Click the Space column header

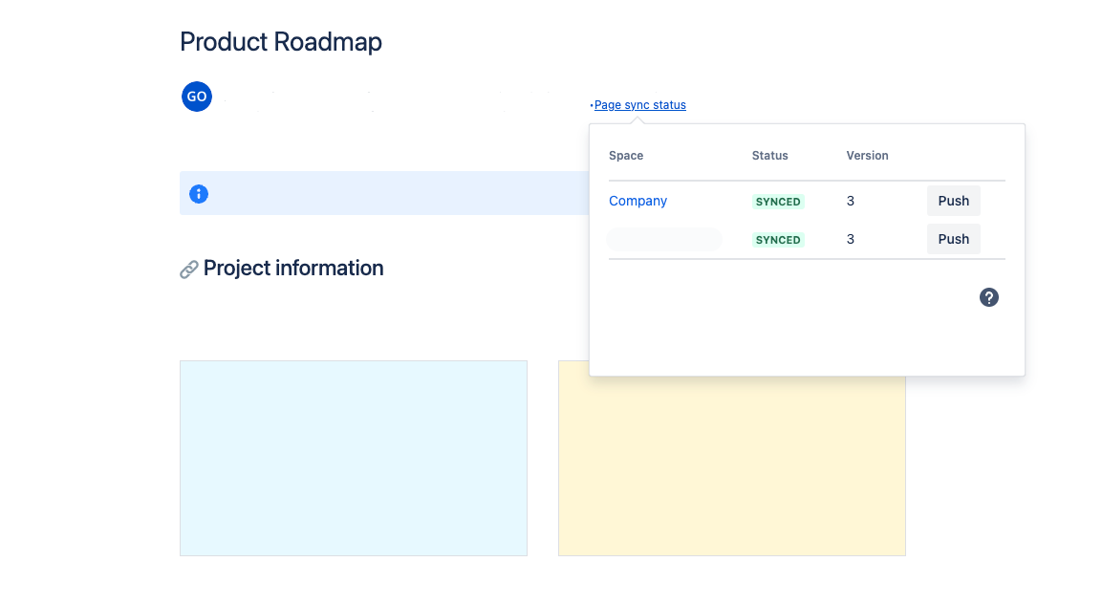click(625, 155)
